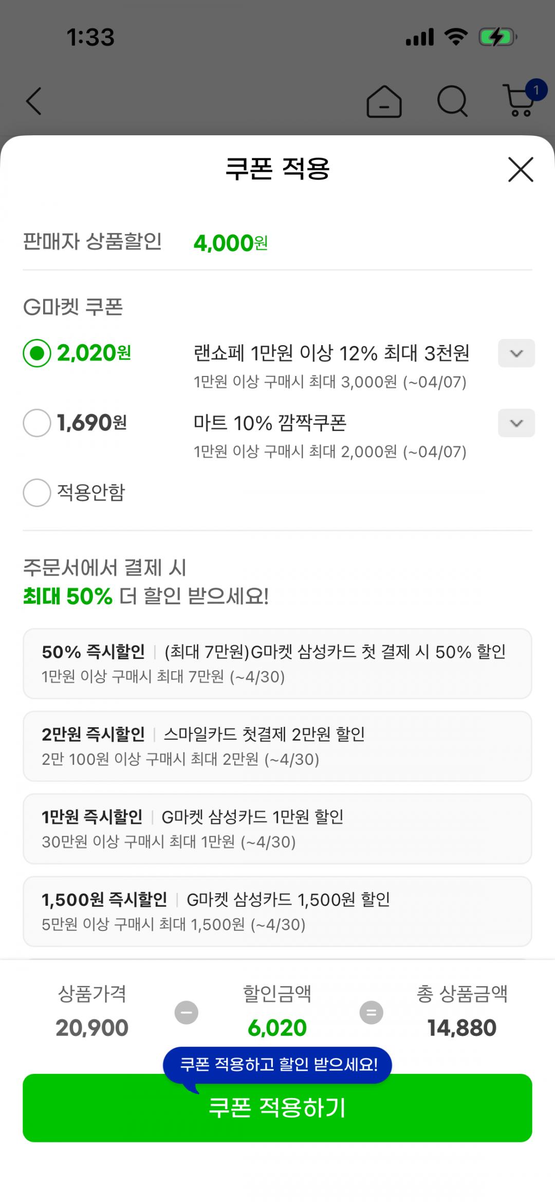Open search with magnifier icon
555x1202 pixels.
point(452,101)
